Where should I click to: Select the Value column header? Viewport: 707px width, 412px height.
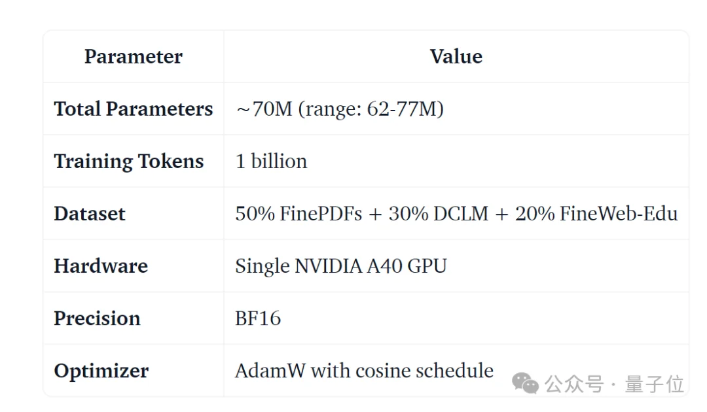click(456, 57)
